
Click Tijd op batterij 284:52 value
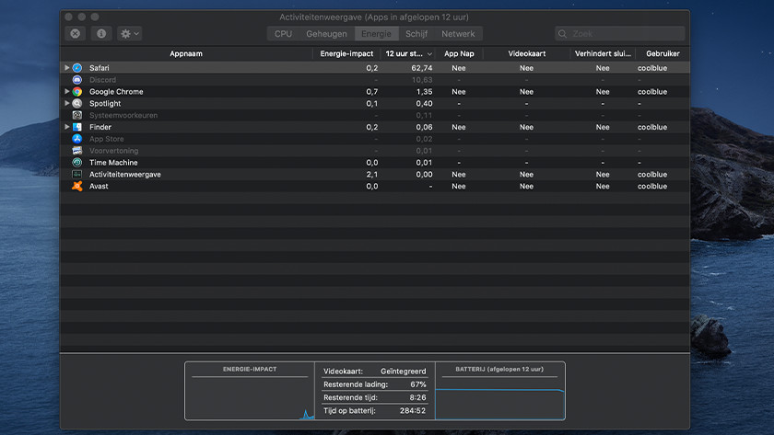[x=413, y=410]
